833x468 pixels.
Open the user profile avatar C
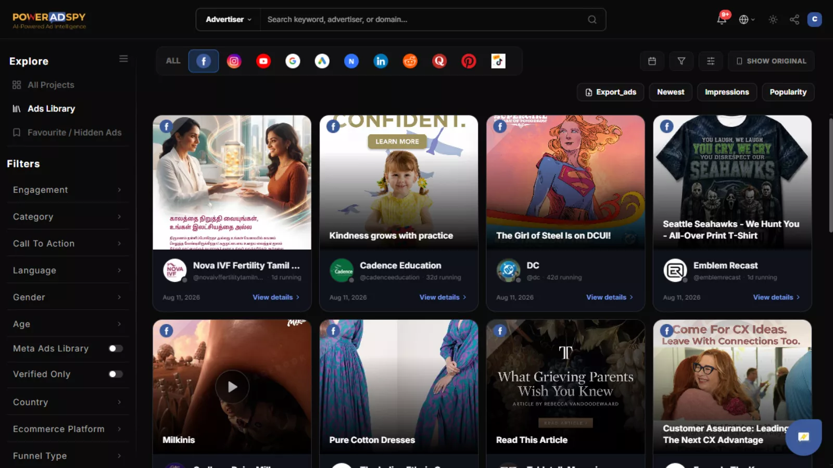[815, 19]
